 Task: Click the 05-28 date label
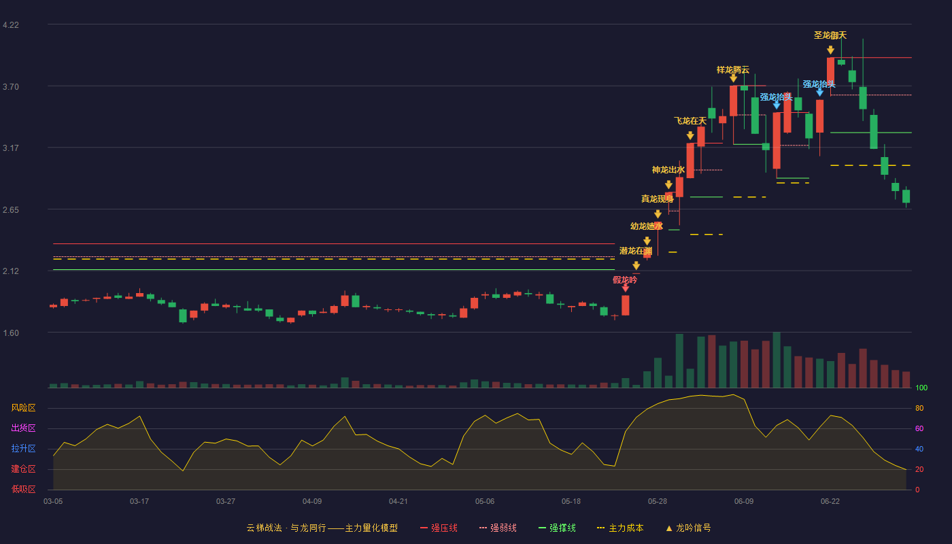(x=658, y=501)
